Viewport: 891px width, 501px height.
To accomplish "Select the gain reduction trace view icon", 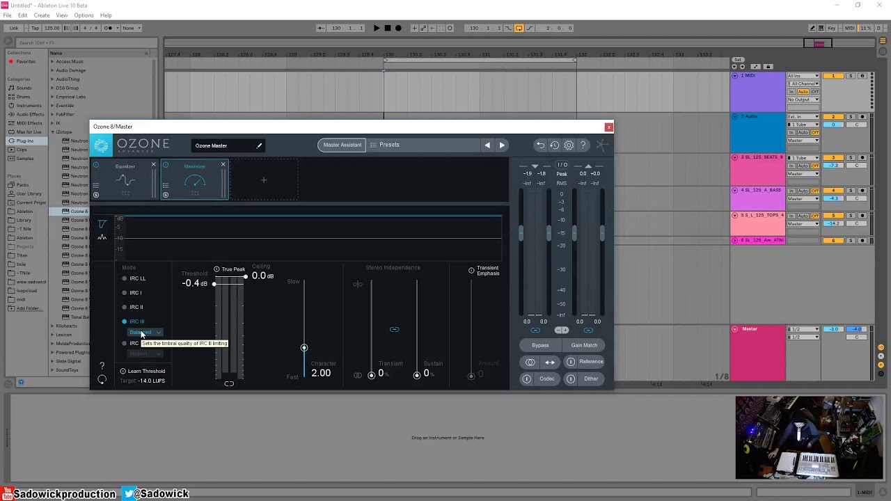I will tap(102, 224).
